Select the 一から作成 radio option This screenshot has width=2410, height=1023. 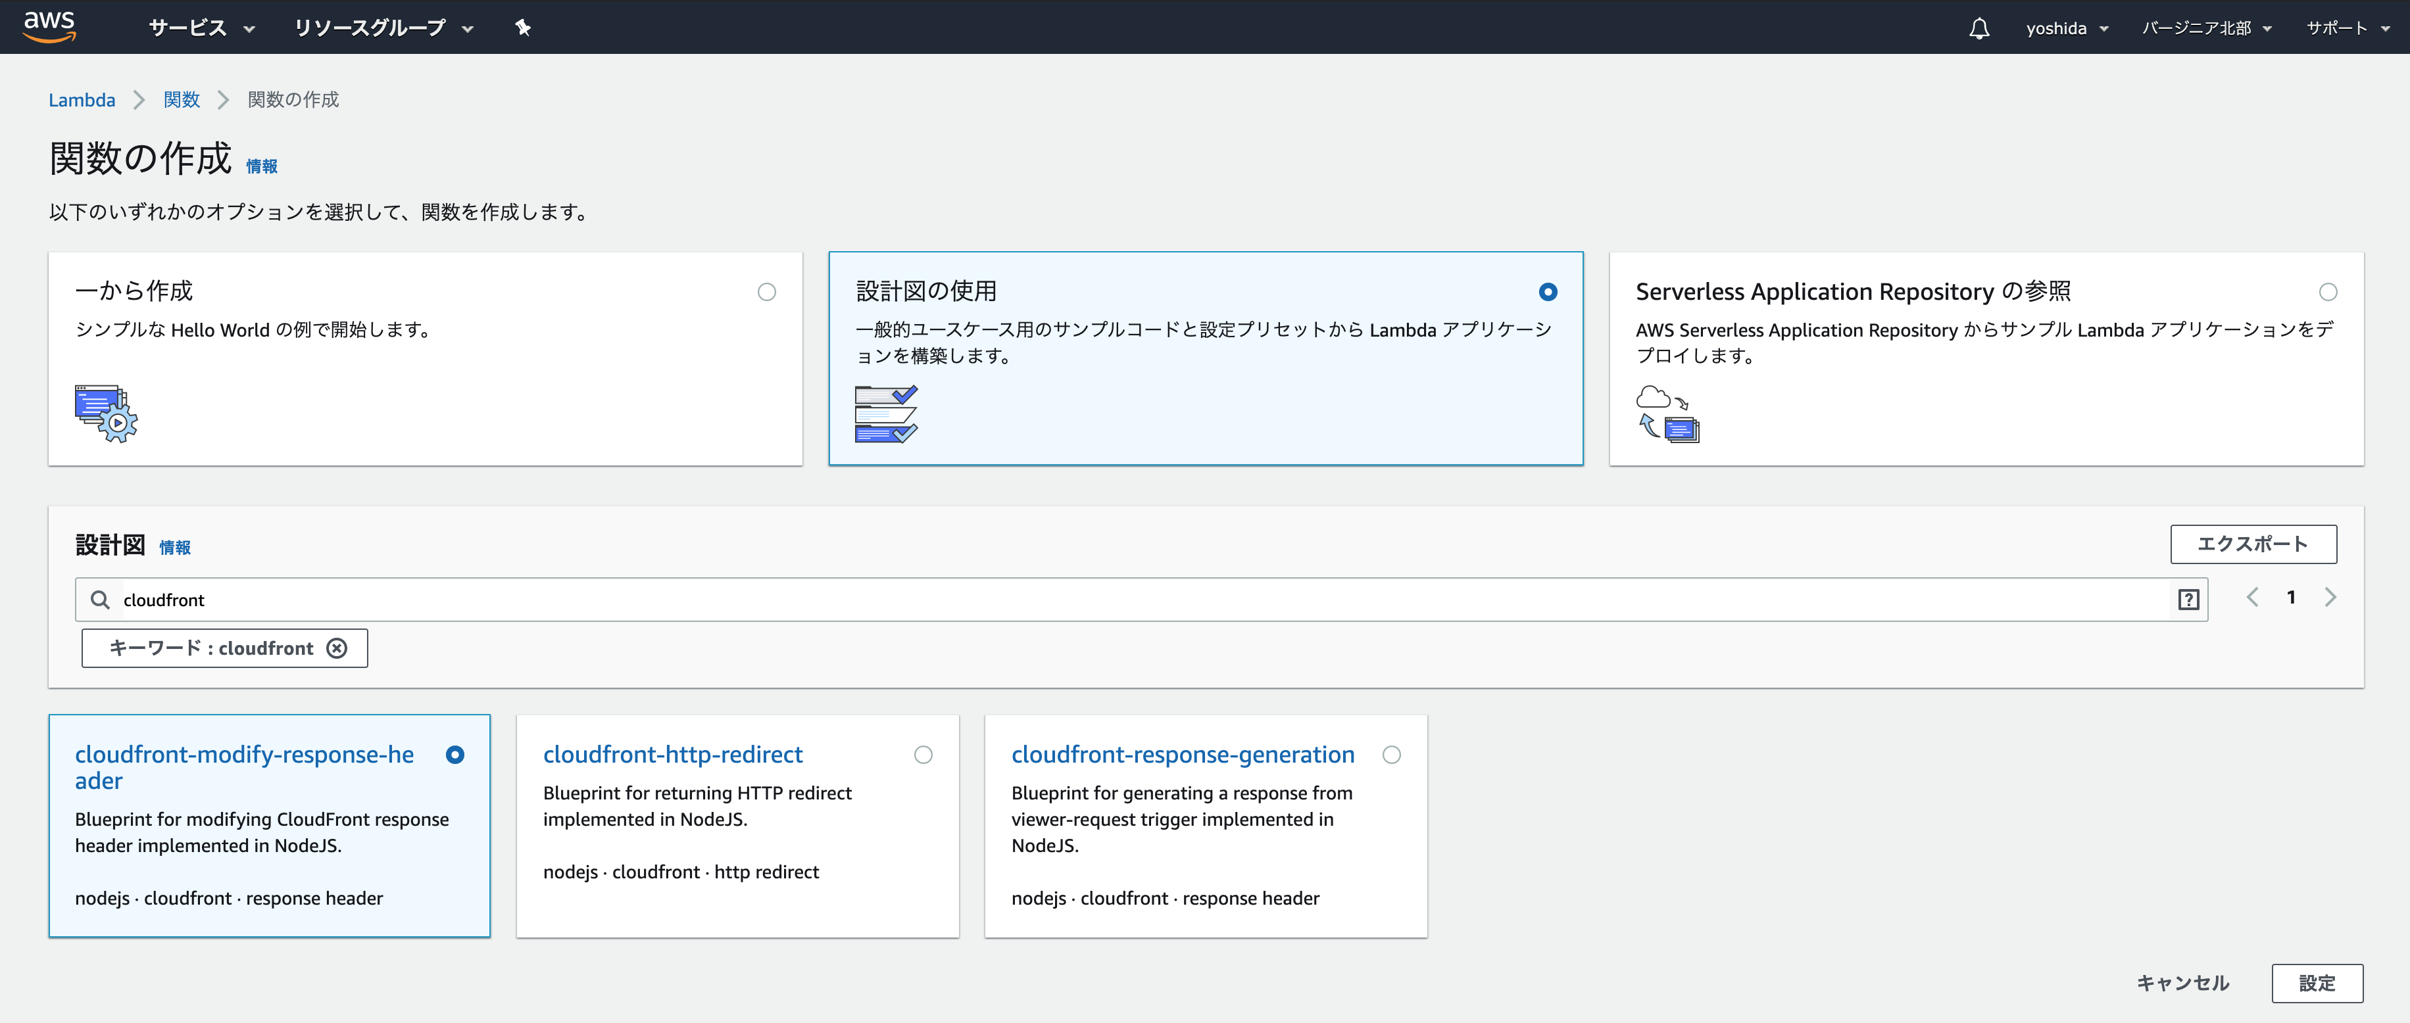(767, 292)
